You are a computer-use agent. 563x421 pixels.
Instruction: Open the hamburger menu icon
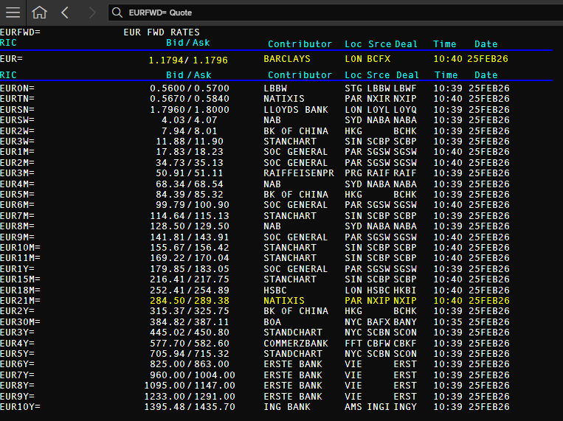tap(13, 13)
